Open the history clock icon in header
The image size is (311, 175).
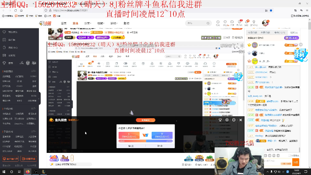tap(218, 23)
